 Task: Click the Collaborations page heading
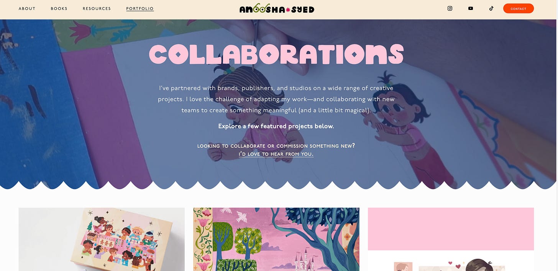click(x=276, y=54)
